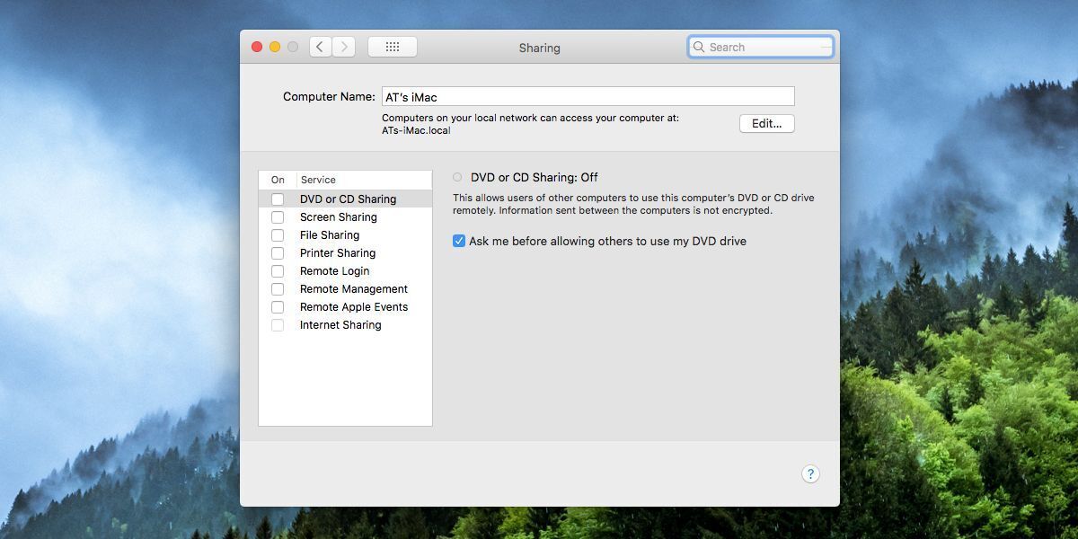Screen dimensions: 1078x539
Task: Check the DVD or CD Sharing checkbox
Action: point(278,199)
